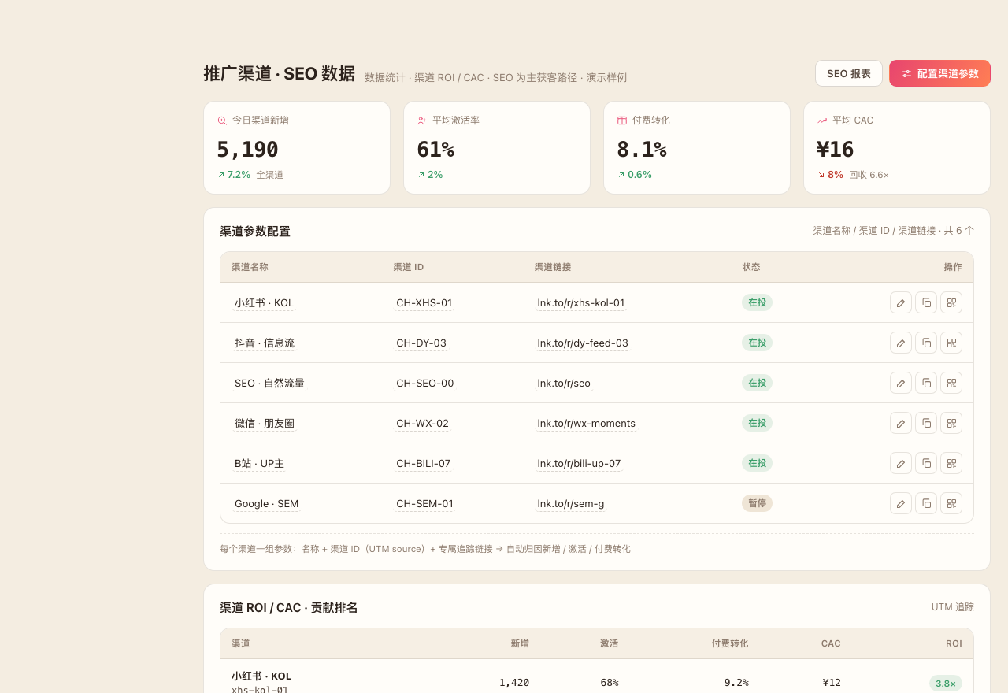Click the 今日渠道新增 card icon
Image resolution: width=1008 pixels, height=693 pixels.
[x=222, y=120]
